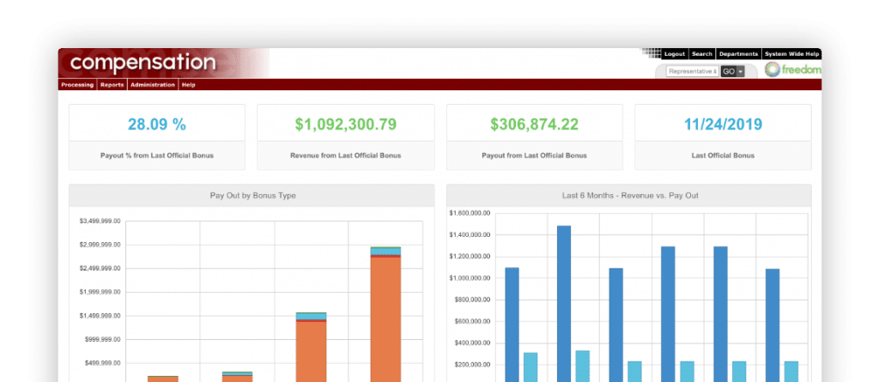The width and height of the screenshot is (879, 382).
Task: Click 'Payout % from Last Official Bonus' label
Action: 157,155
